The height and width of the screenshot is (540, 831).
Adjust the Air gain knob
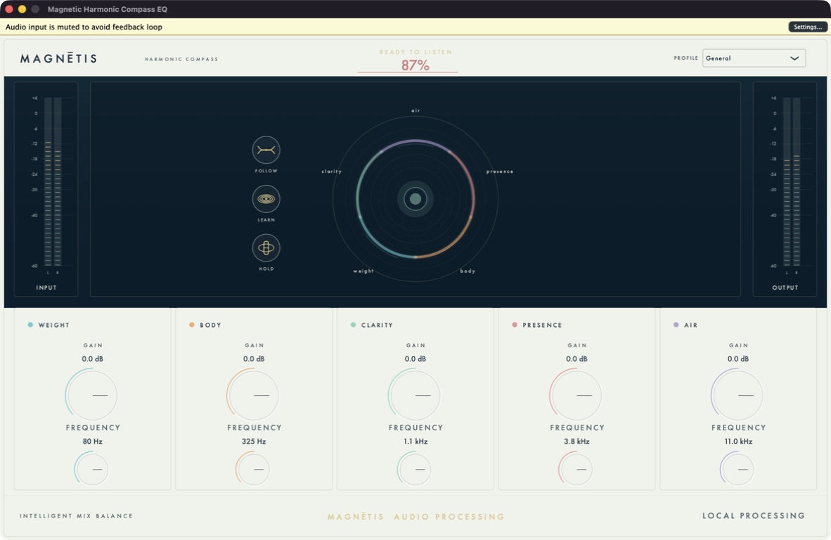pos(737,394)
